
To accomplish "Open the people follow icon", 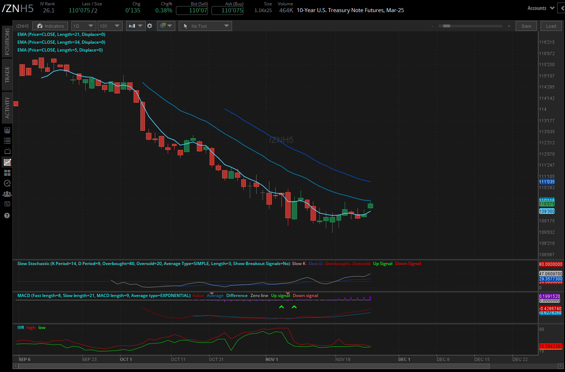I will 7,194.
